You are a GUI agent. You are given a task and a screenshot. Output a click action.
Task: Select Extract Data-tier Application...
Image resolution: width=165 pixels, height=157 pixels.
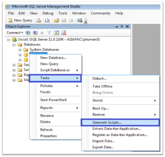(121, 129)
